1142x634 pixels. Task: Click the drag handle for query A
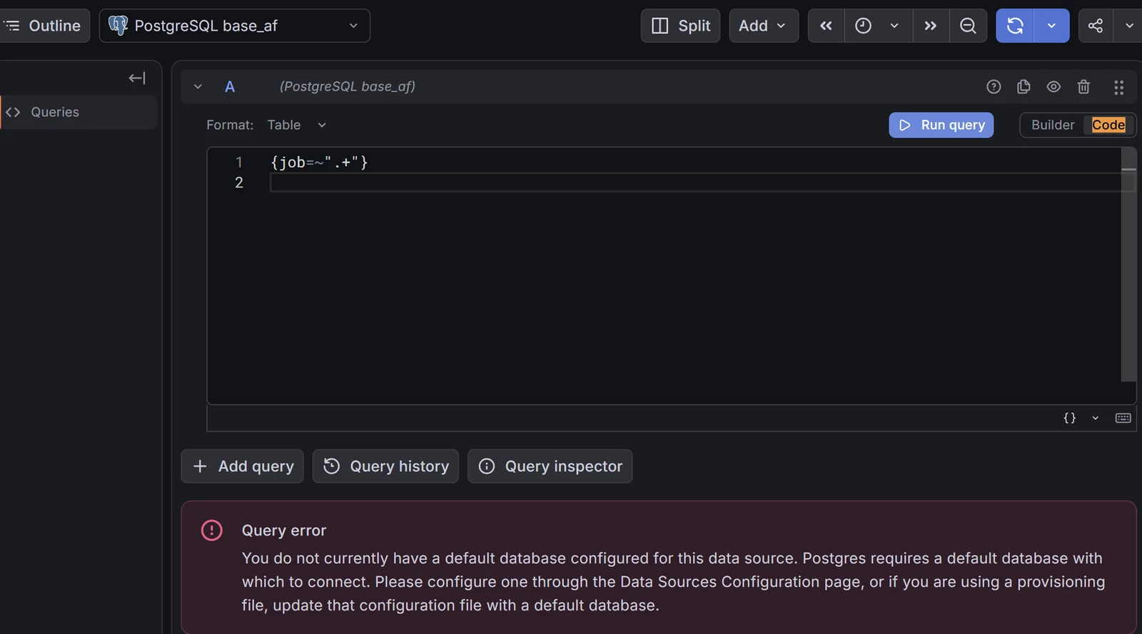1118,87
